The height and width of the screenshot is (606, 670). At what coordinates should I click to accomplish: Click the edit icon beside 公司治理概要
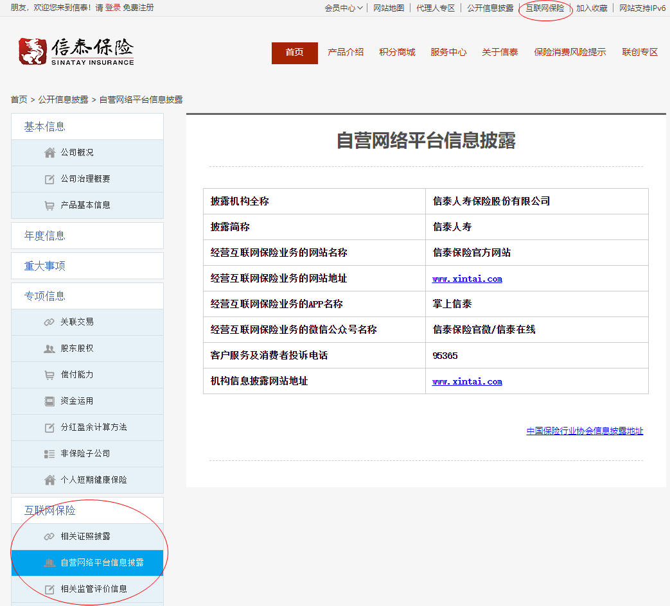(49, 179)
